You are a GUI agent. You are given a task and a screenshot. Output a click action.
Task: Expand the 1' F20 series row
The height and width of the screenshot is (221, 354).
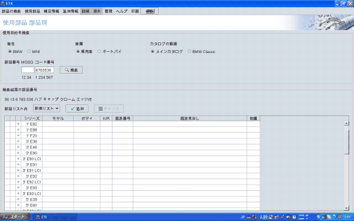pyautogui.click(x=18, y=136)
